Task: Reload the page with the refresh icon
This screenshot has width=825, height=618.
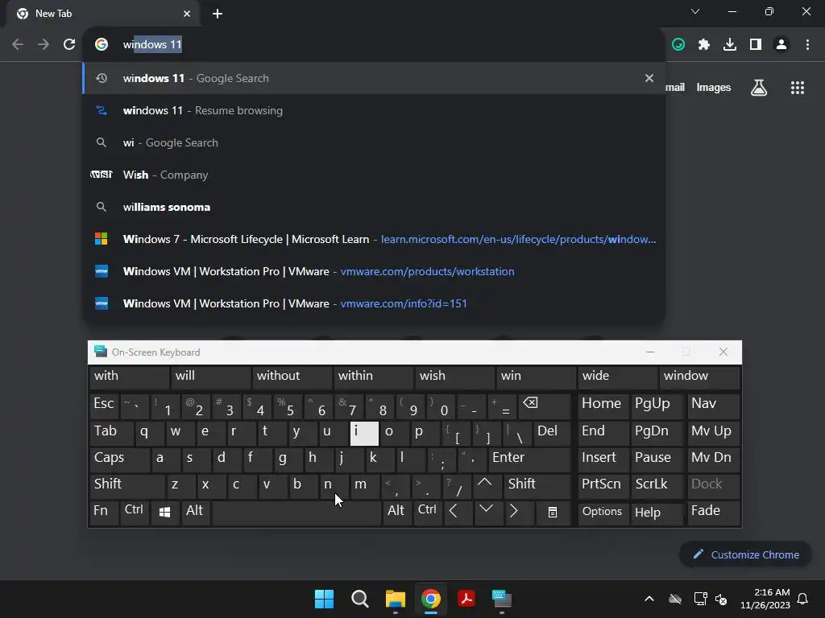Action: 69,45
